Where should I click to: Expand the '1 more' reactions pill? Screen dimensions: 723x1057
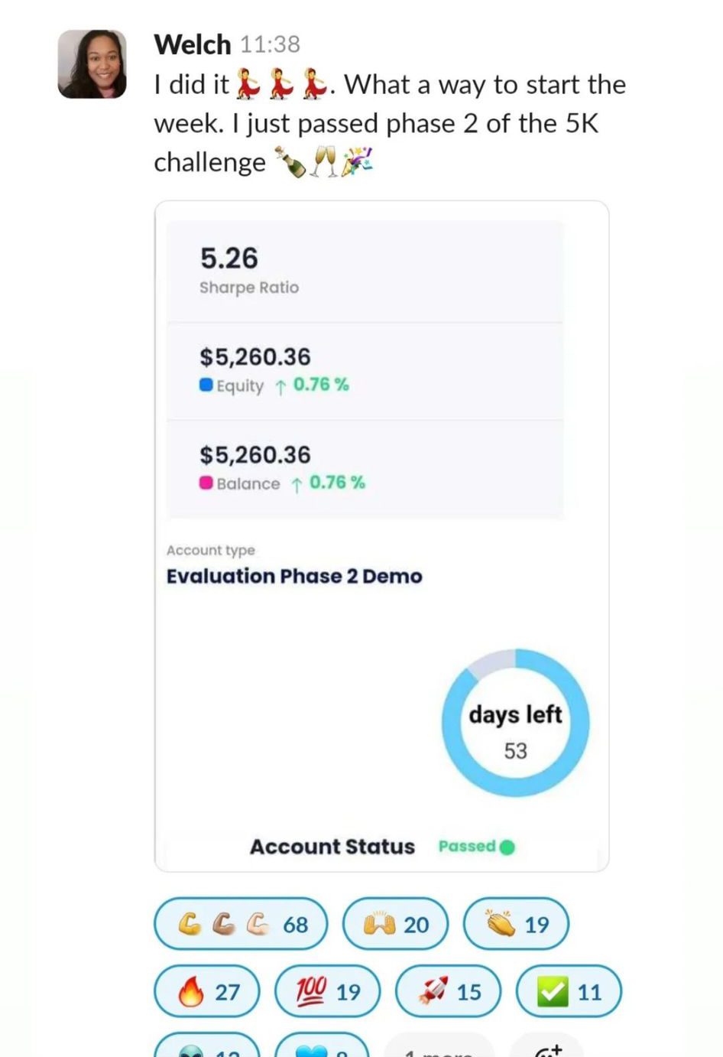(439, 1049)
